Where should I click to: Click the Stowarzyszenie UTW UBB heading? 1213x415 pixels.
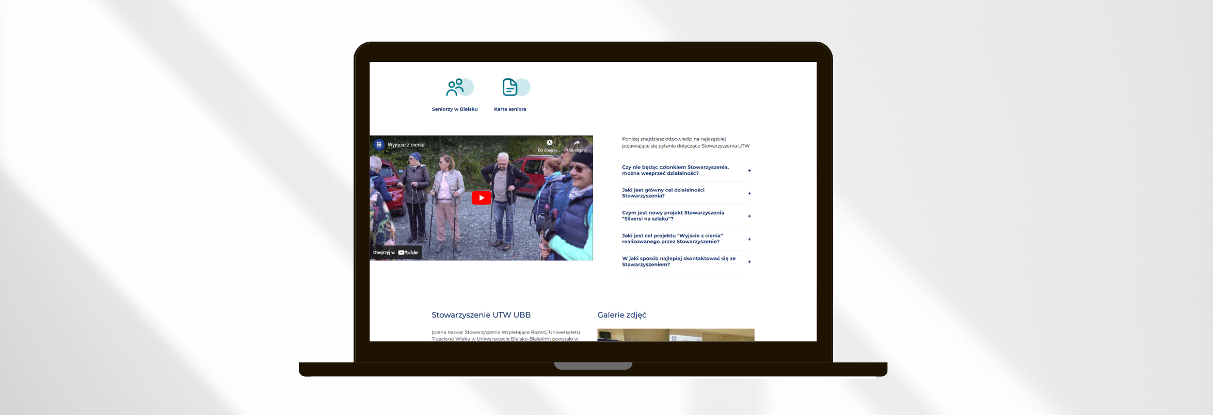coord(481,315)
